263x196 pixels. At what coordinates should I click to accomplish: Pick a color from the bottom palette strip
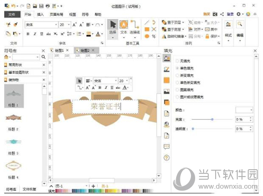coord(105,191)
